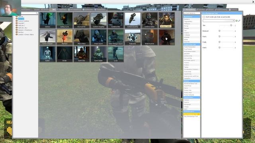
Task: Select Custom Combine in the category tree
Action: pos(24,21)
